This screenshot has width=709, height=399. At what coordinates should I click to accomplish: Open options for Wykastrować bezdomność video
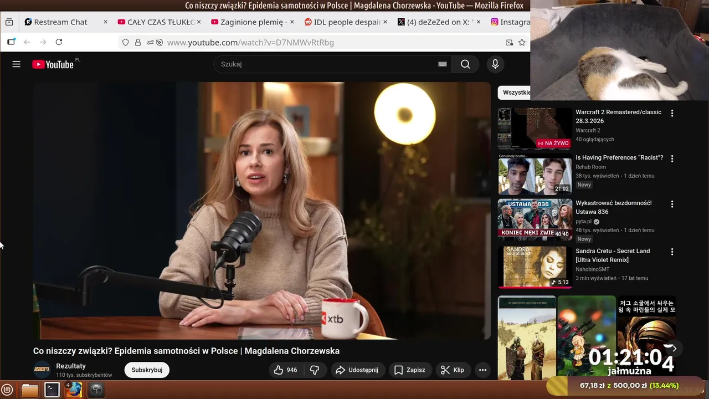(x=672, y=204)
